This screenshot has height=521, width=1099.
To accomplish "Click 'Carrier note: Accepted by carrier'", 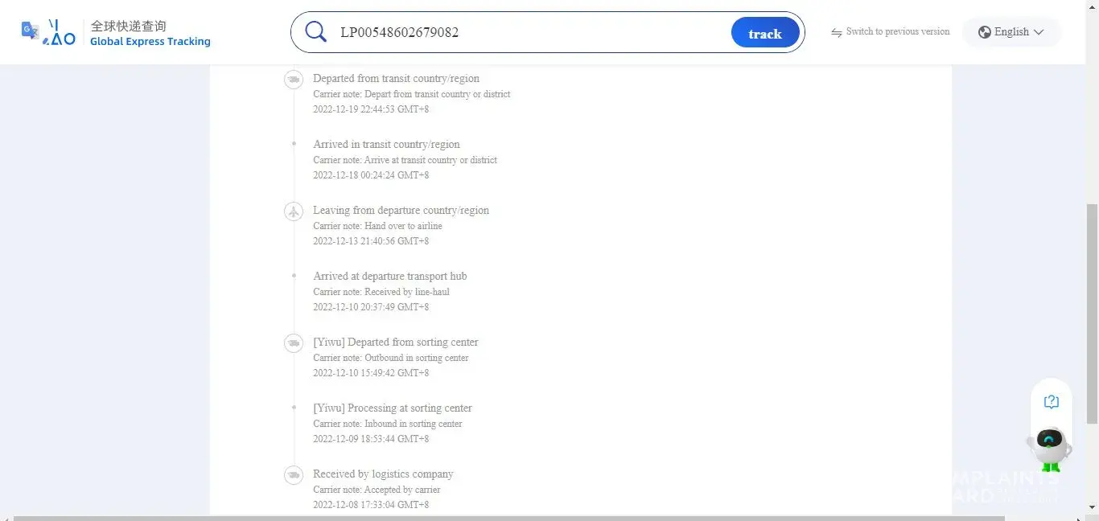I will 377,490.
